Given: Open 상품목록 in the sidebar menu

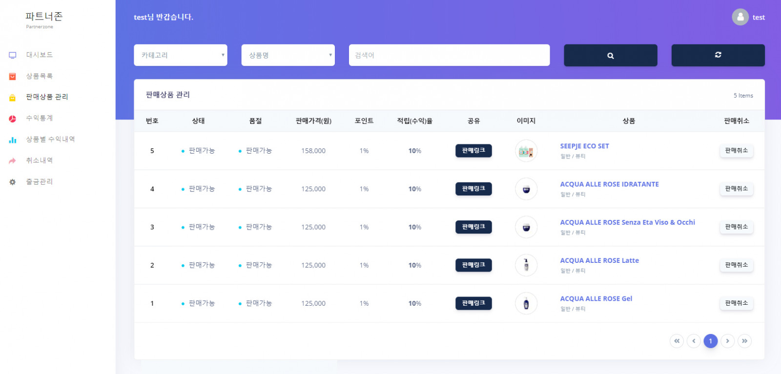Looking at the screenshot, I should (39, 76).
